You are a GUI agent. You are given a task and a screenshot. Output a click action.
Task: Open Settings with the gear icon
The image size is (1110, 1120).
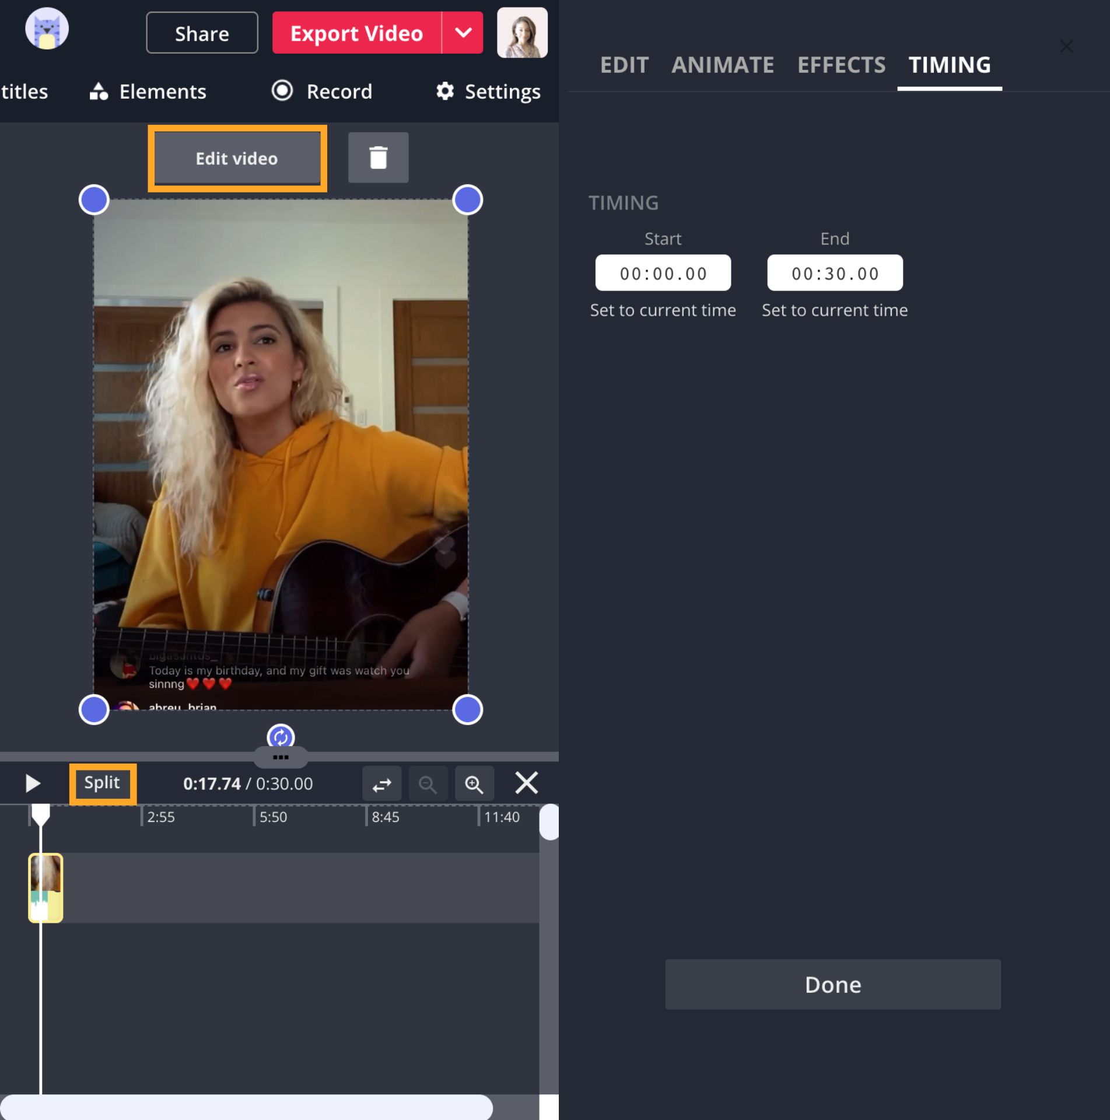click(488, 92)
